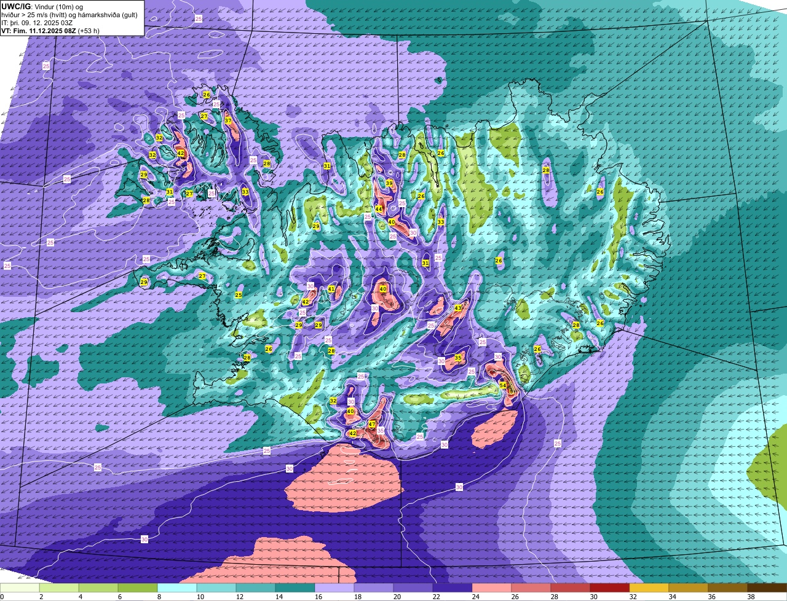Click the yellow gust label 54
The height and width of the screenshot is (601, 787).
click(502, 385)
